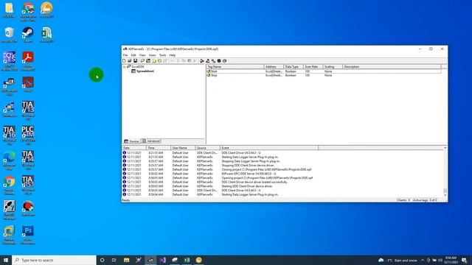
Task: Open File Explorer from the taskbar
Action: pyautogui.click(x=126, y=260)
